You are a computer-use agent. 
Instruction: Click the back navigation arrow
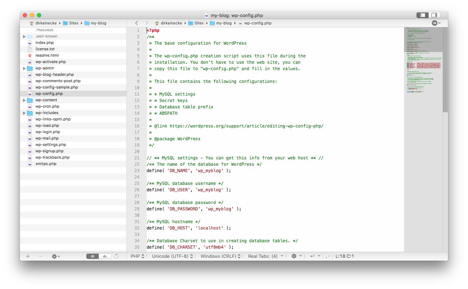click(136, 23)
